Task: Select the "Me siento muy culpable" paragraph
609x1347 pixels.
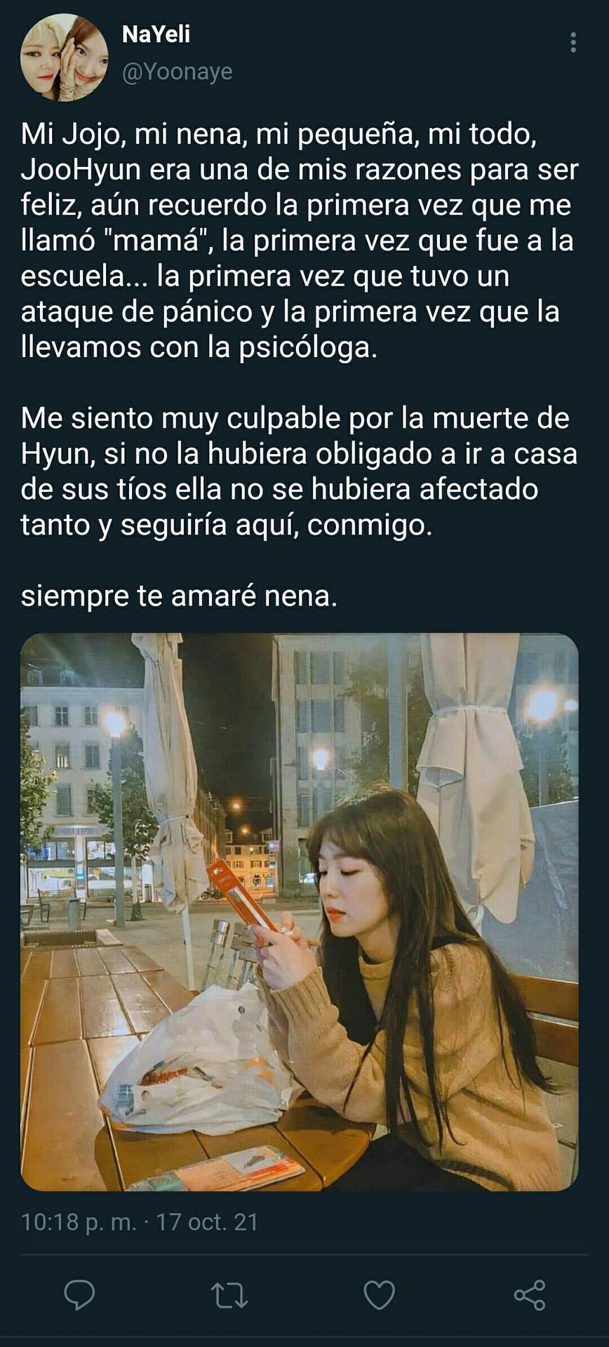Action: click(x=300, y=471)
